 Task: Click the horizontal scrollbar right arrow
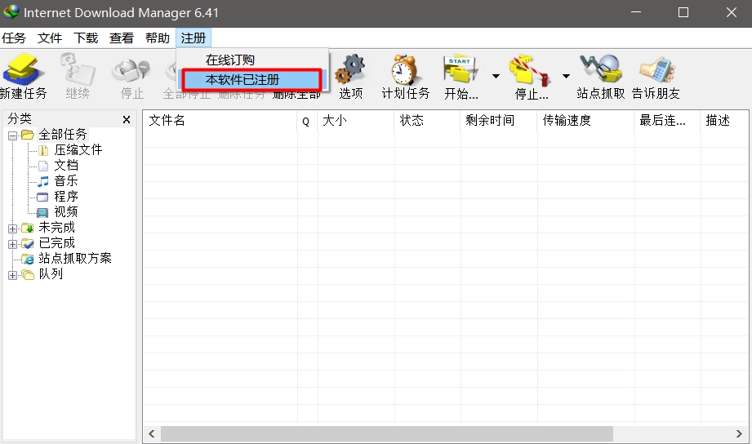click(x=739, y=434)
